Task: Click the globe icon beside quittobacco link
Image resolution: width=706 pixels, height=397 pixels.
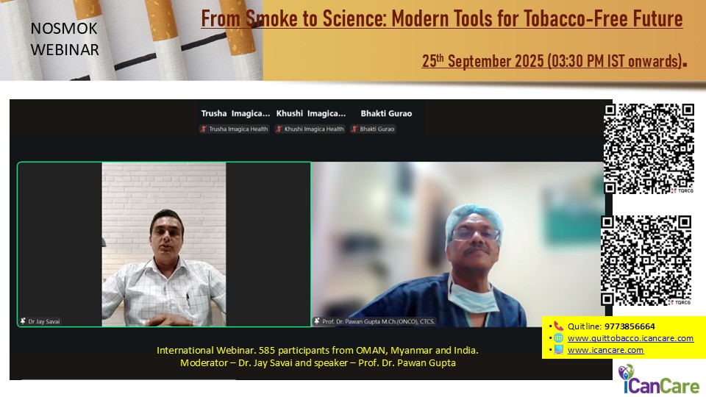Action: [x=559, y=338]
